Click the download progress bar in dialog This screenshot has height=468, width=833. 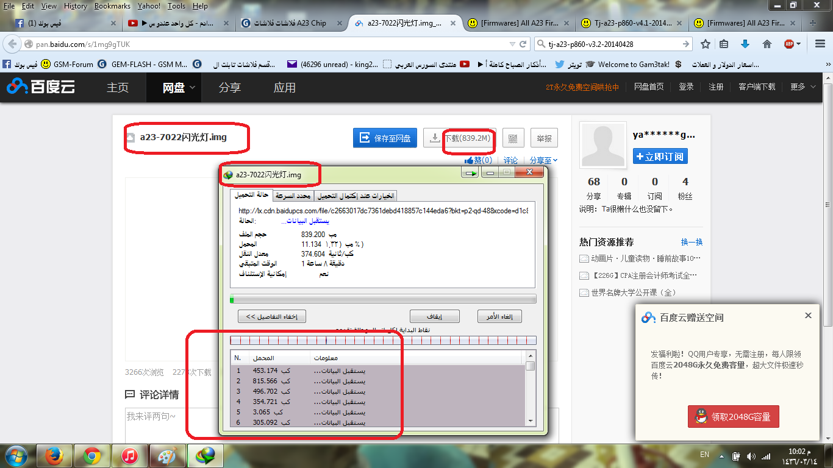(x=383, y=299)
